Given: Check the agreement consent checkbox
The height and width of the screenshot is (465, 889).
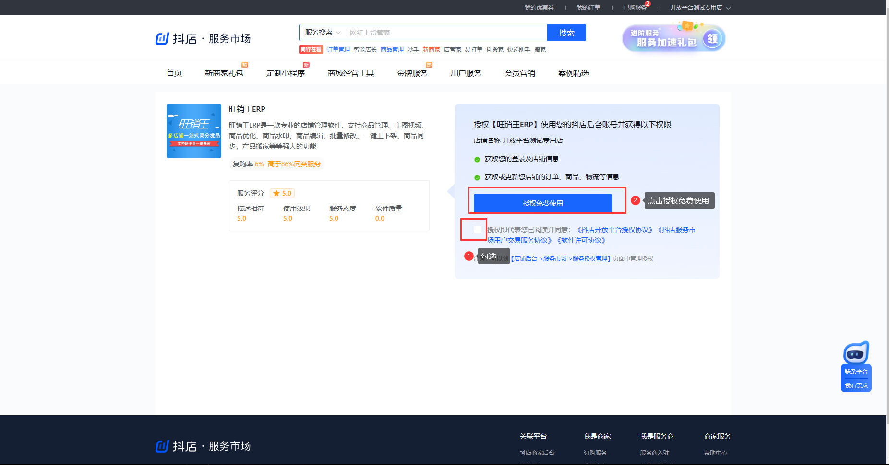Looking at the screenshot, I should click(478, 230).
